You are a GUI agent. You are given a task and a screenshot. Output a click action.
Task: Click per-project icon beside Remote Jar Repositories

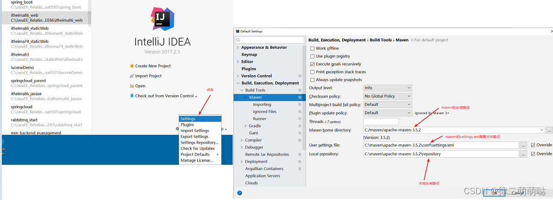pos(300,154)
